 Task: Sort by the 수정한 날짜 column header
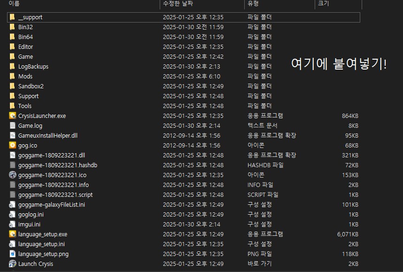tap(178, 3)
